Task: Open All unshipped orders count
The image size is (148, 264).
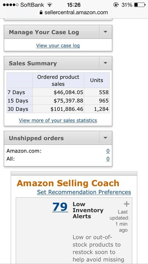Action: pyautogui.click(x=108, y=159)
